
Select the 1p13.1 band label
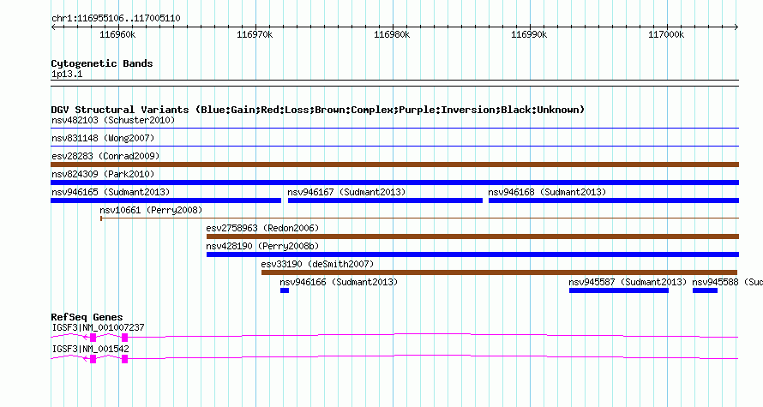[67, 74]
